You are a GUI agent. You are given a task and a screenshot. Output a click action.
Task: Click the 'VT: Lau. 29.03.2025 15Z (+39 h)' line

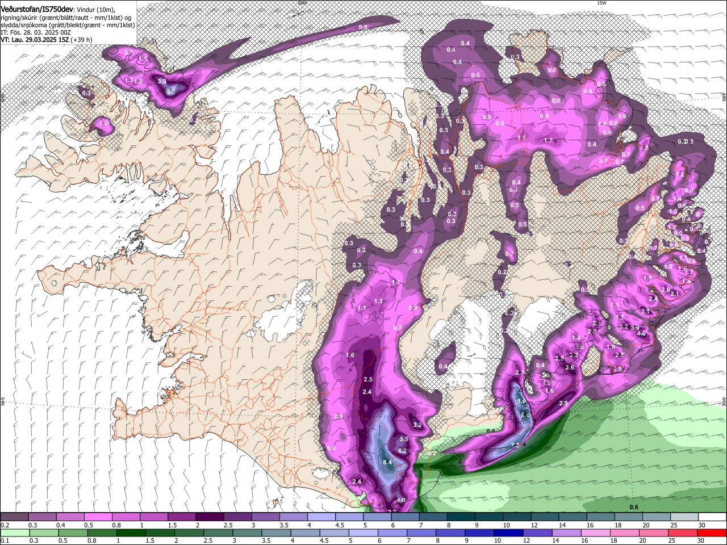(x=46, y=40)
